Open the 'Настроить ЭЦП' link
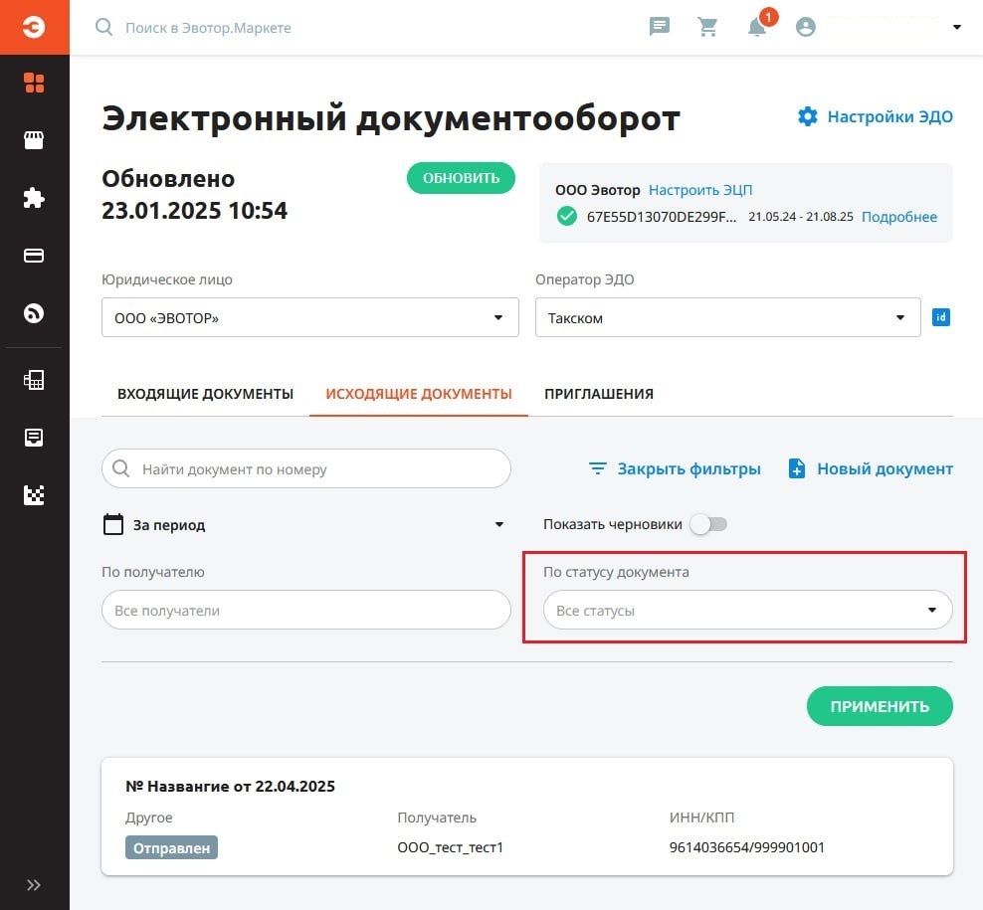 click(700, 190)
